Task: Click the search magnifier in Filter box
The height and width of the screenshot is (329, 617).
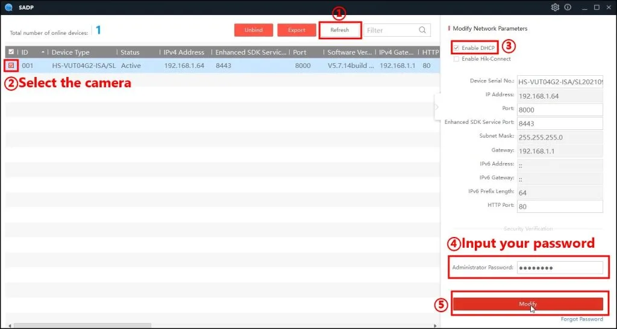Action: coord(422,30)
